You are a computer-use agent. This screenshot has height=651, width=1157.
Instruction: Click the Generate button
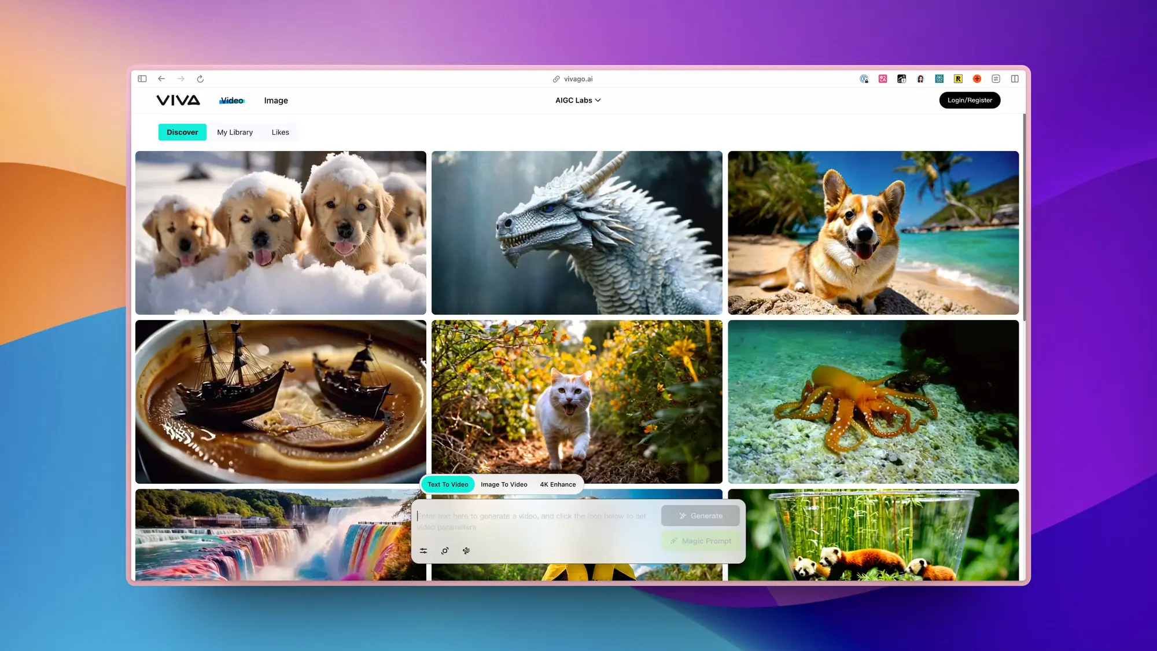pos(700,516)
